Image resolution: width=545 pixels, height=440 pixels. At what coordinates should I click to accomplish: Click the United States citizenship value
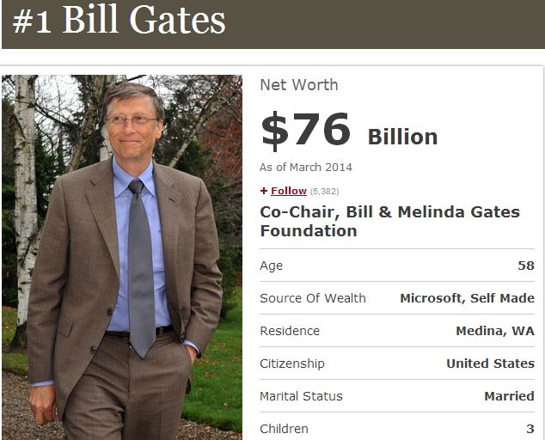pos(491,364)
